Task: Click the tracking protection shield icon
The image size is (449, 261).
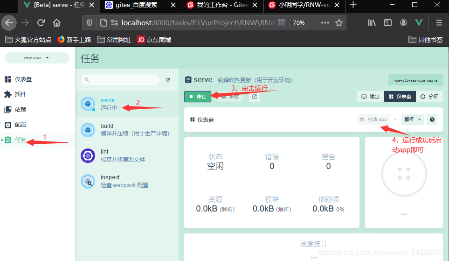Action: click(90, 23)
